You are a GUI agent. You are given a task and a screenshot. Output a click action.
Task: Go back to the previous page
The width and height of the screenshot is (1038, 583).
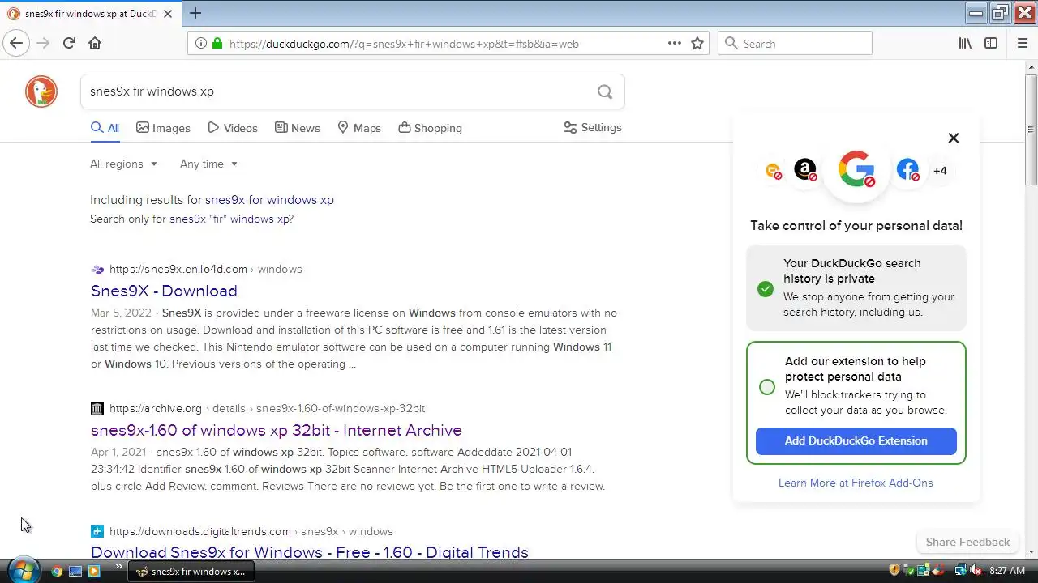[x=16, y=44]
